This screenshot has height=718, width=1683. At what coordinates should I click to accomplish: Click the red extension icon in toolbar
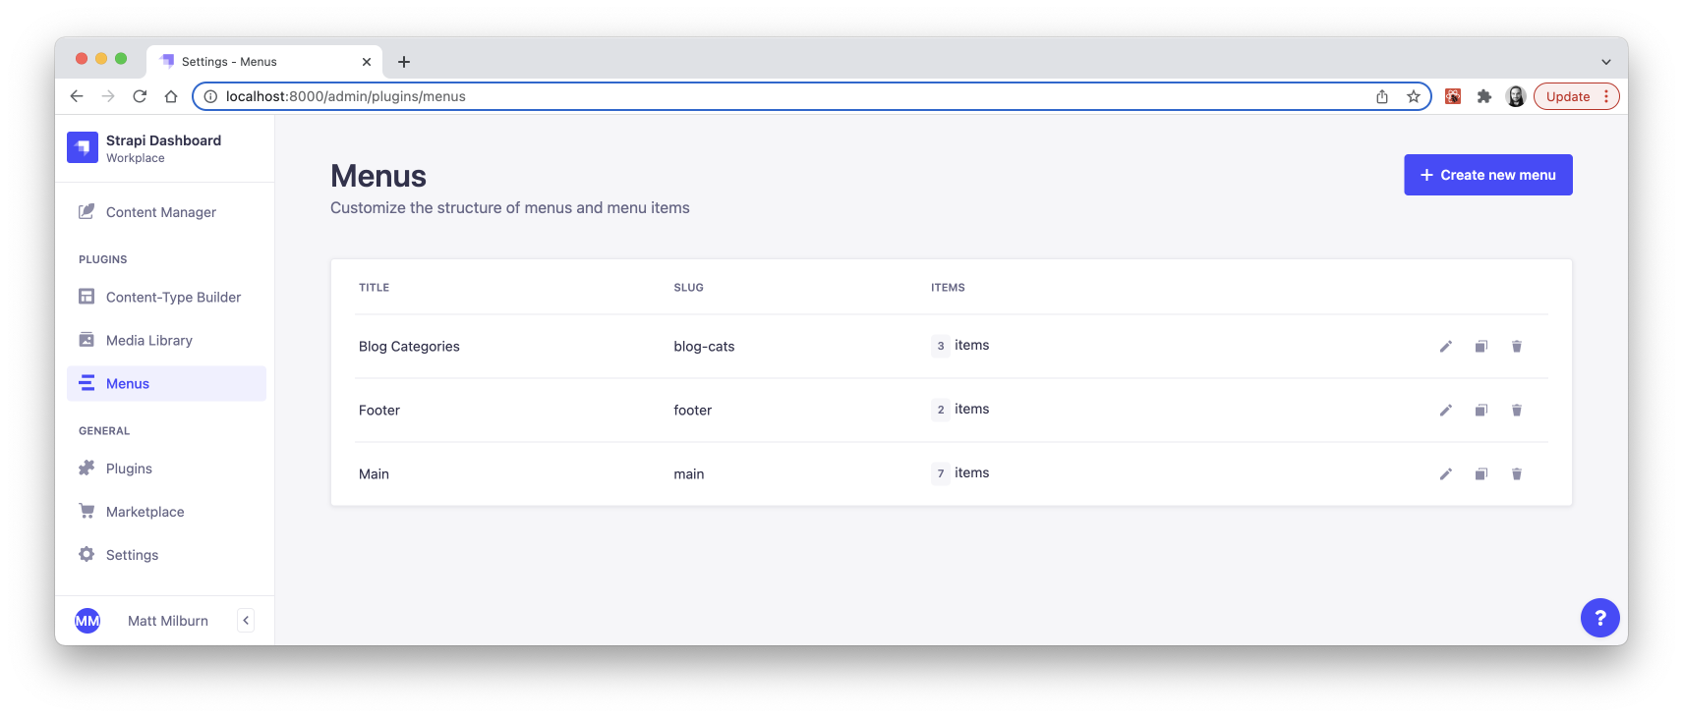coord(1453,96)
